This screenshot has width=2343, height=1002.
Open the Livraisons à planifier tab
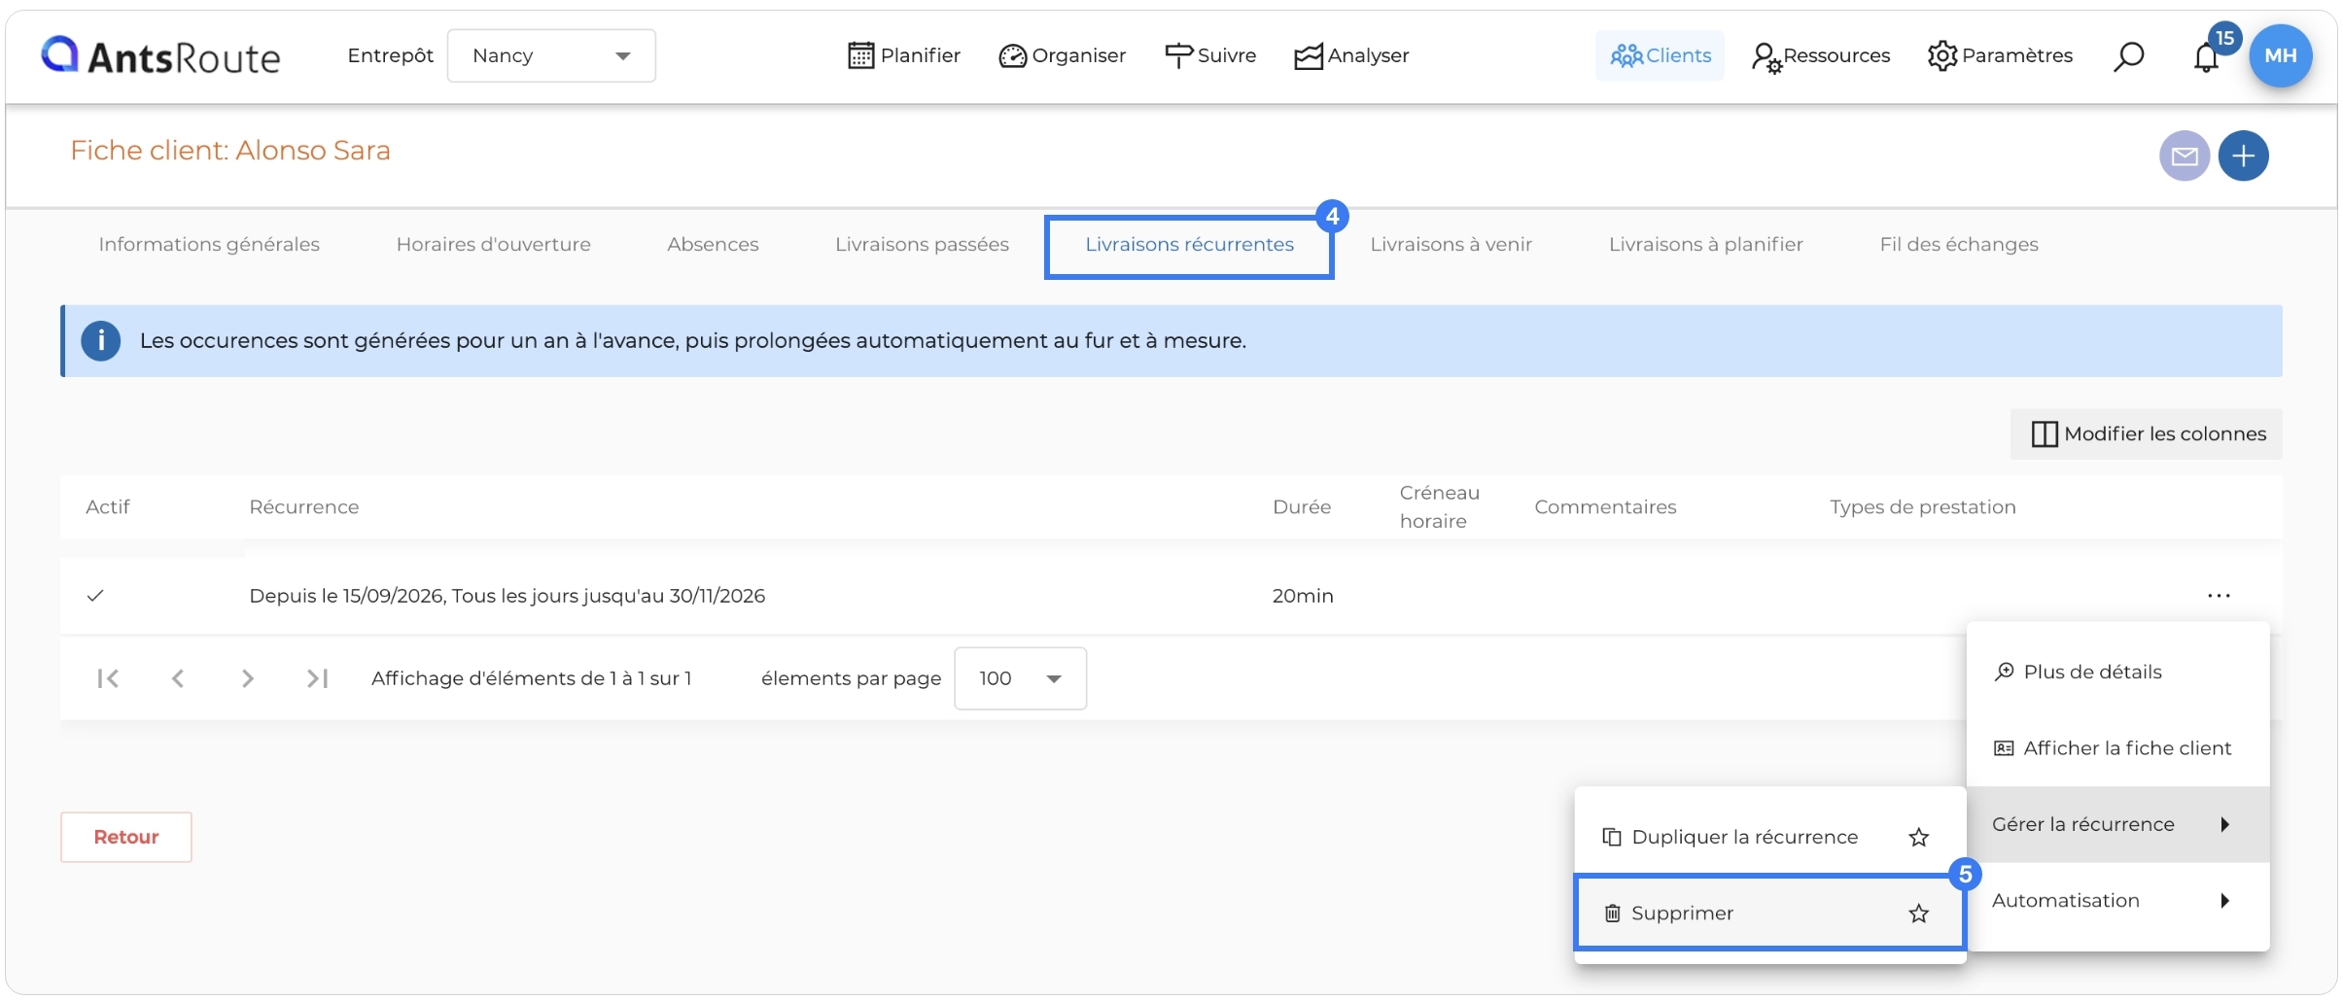click(1706, 244)
